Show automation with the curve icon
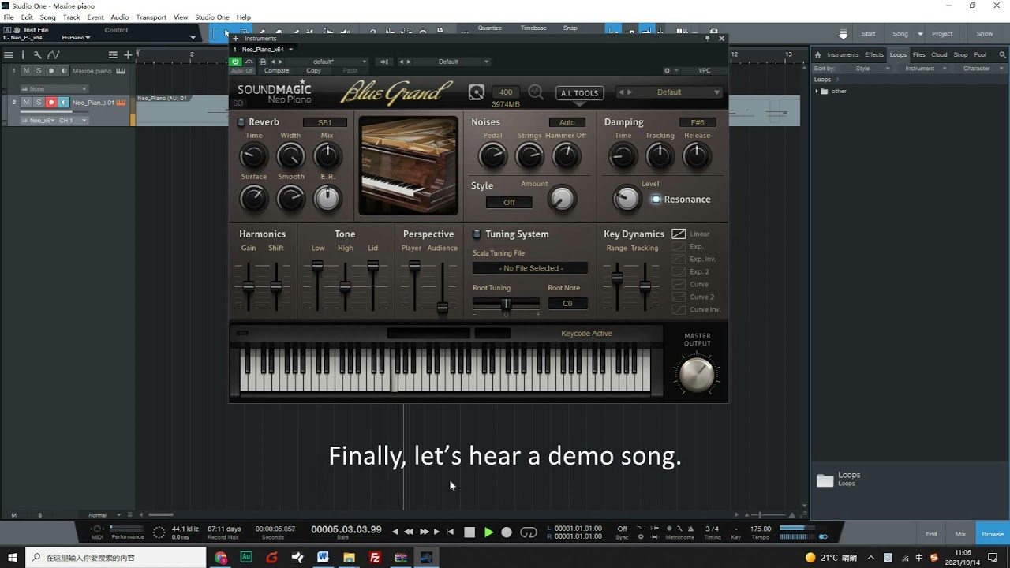The width and height of the screenshot is (1010, 568). tap(53, 55)
